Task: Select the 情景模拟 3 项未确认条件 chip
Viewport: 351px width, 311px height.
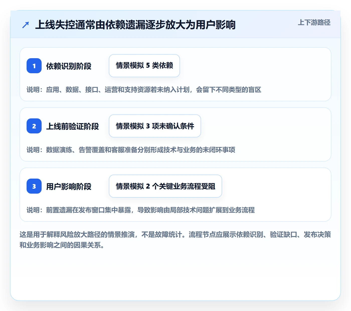Action: pos(155,126)
